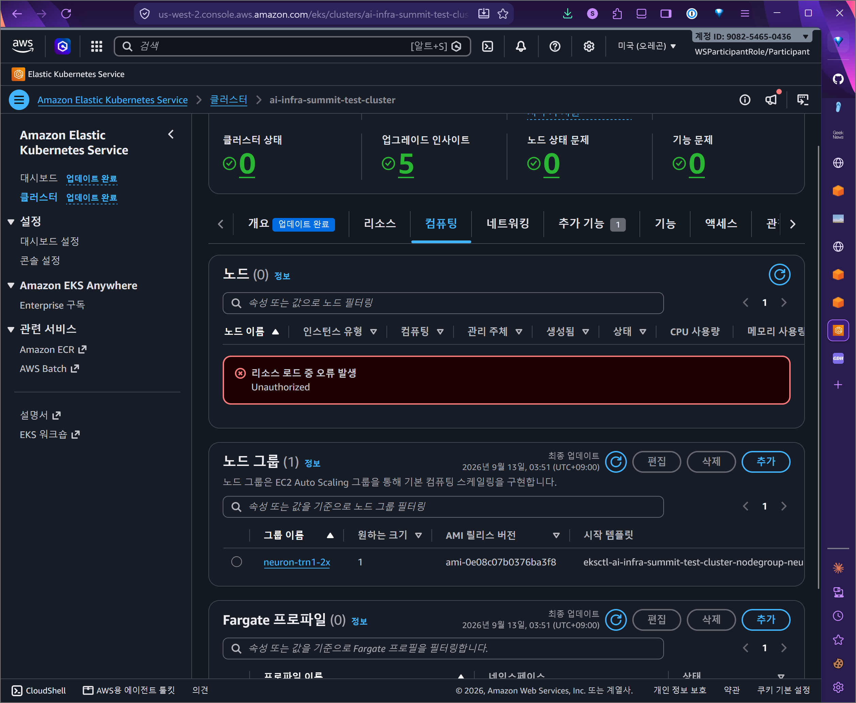856x703 pixels.
Task: Bookmark this page with the star icon
Action: [x=503, y=14]
